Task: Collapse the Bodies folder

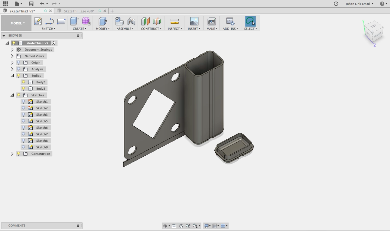Action: [x=12, y=76]
